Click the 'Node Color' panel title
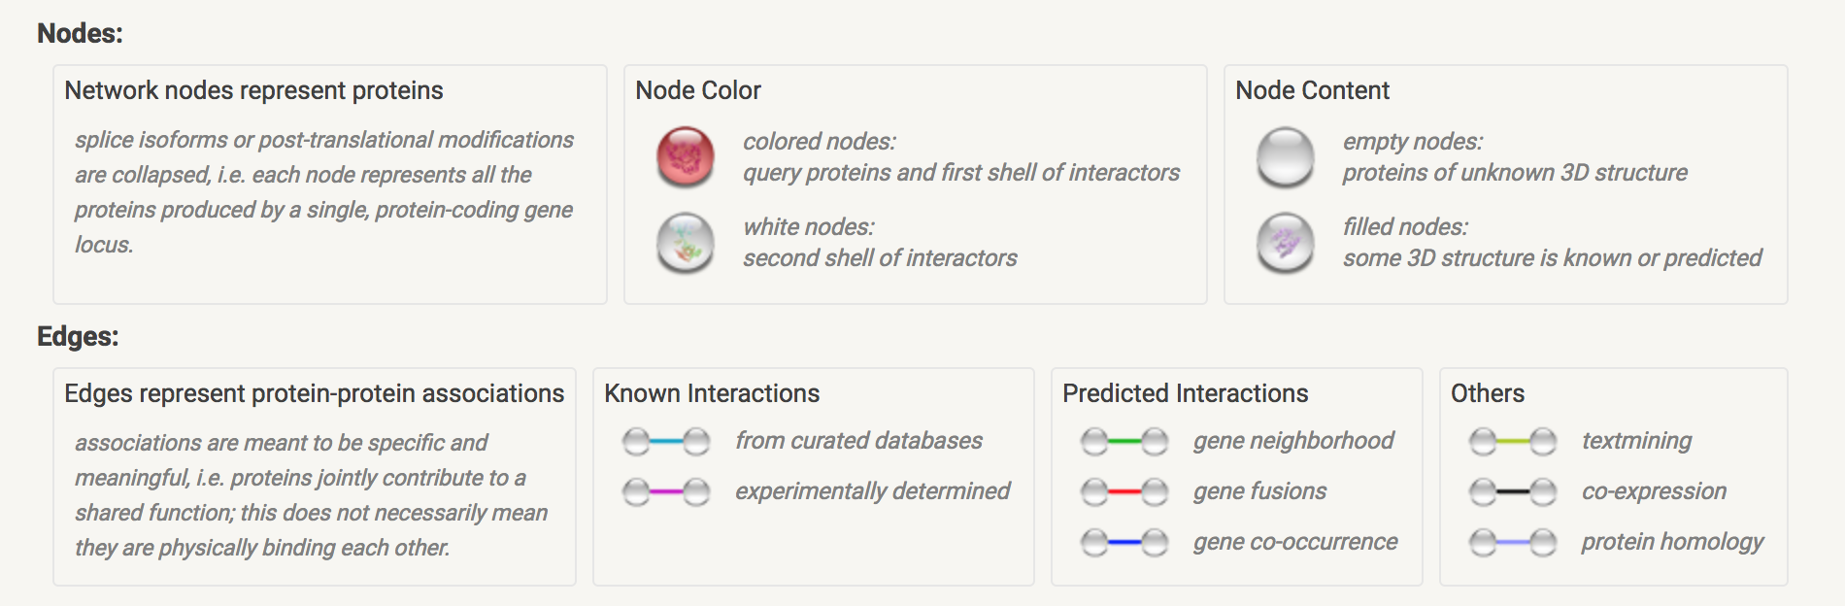This screenshot has width=1845, height=606. [698, 90]
